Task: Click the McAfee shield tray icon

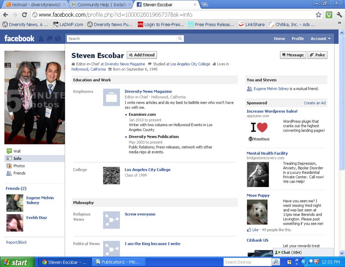Action: coord(316,262)
